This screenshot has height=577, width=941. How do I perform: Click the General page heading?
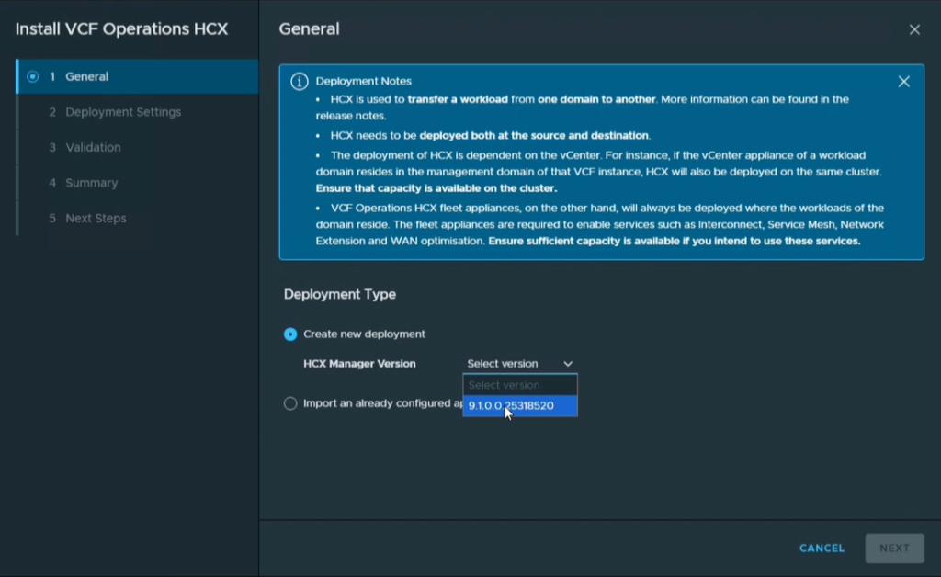pos(309,28)
